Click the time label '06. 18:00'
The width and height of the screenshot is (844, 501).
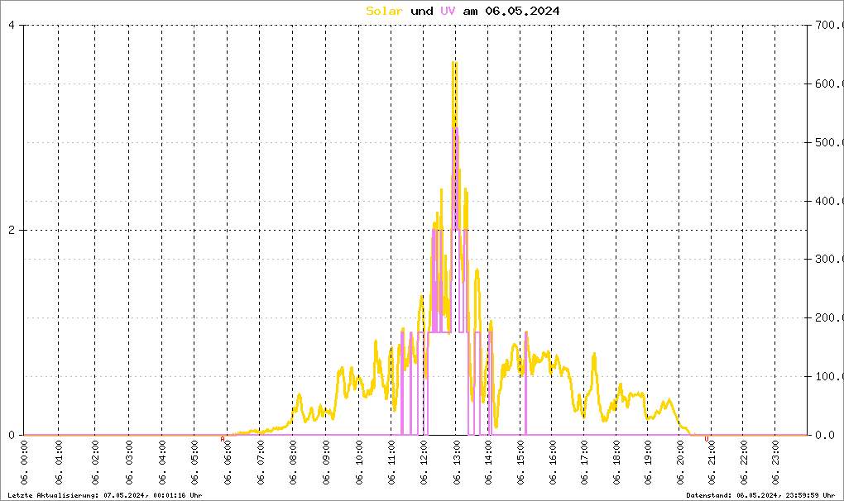pyautogui.click(x=616, y=463)
